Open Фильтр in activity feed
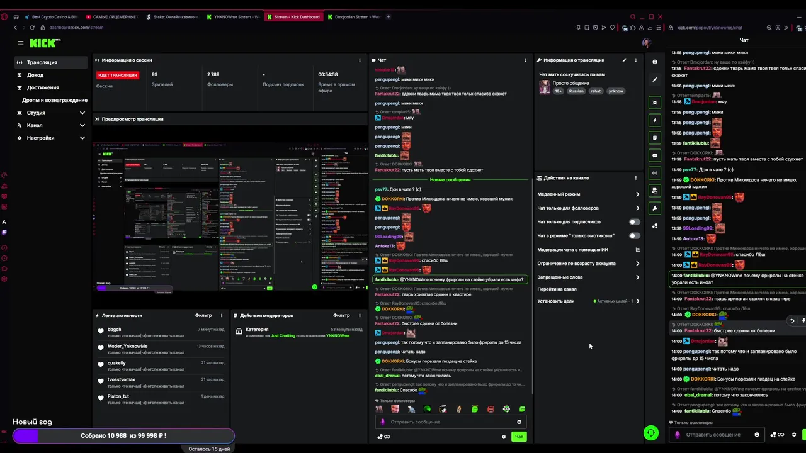The image size is (806, 453). click(x=203, y=315)
